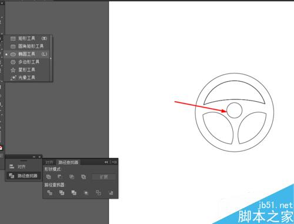
Task: Switch to the 对齐 (Align) tab
Action: pos(49,162)
